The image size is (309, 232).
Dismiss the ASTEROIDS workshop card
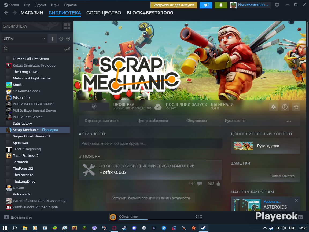(x=296, y=200)
